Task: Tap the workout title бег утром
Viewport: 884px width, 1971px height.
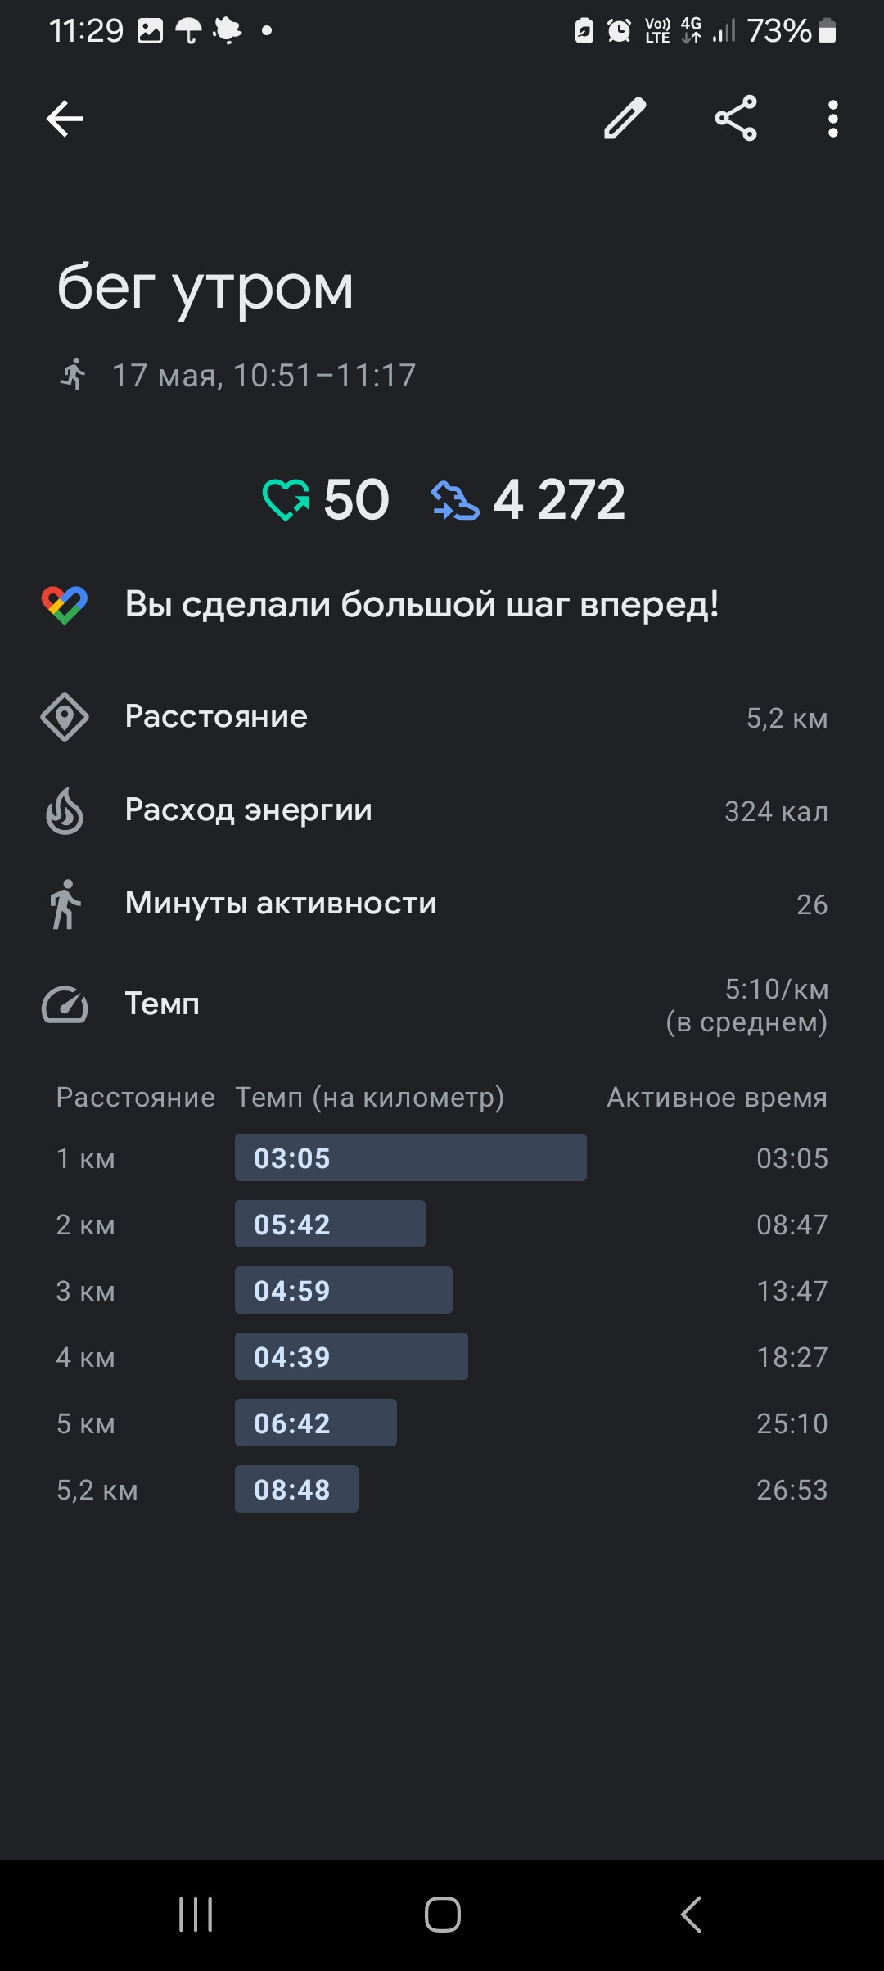Action: click(205, 288)
